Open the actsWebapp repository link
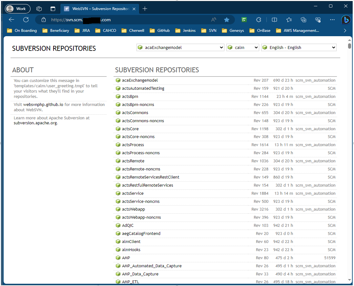The height and width of the screenshot is (286, 354). [133, 209]
